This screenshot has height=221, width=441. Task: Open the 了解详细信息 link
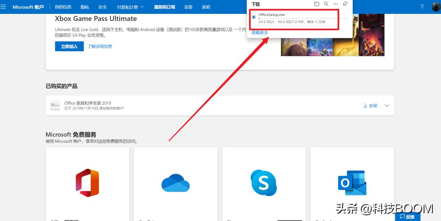100,46
